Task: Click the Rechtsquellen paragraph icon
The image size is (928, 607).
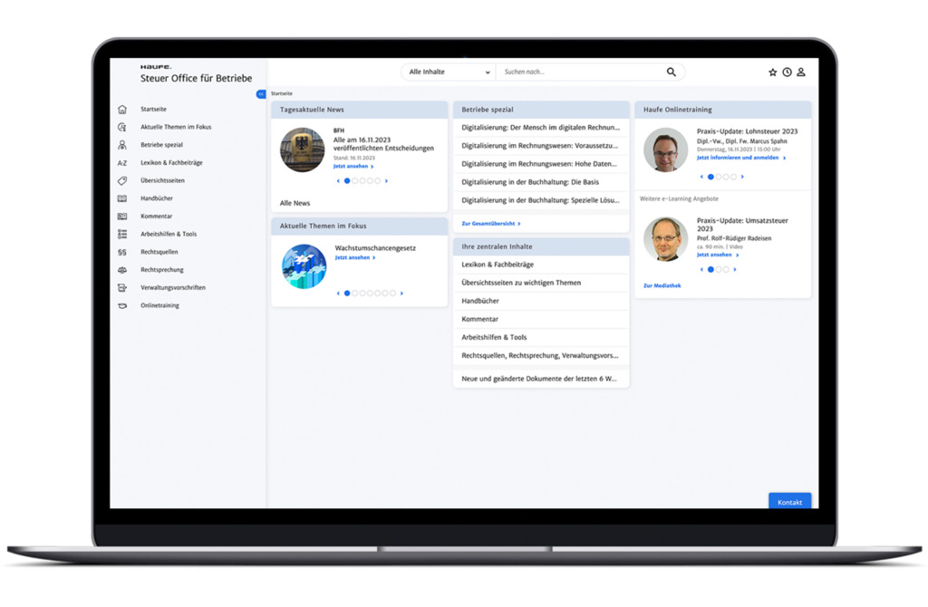Action: pos(122,252)
